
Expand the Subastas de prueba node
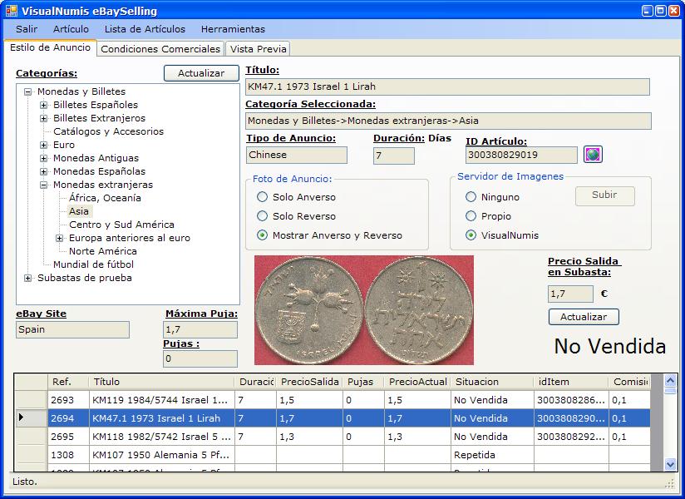(x=28, y=278)
